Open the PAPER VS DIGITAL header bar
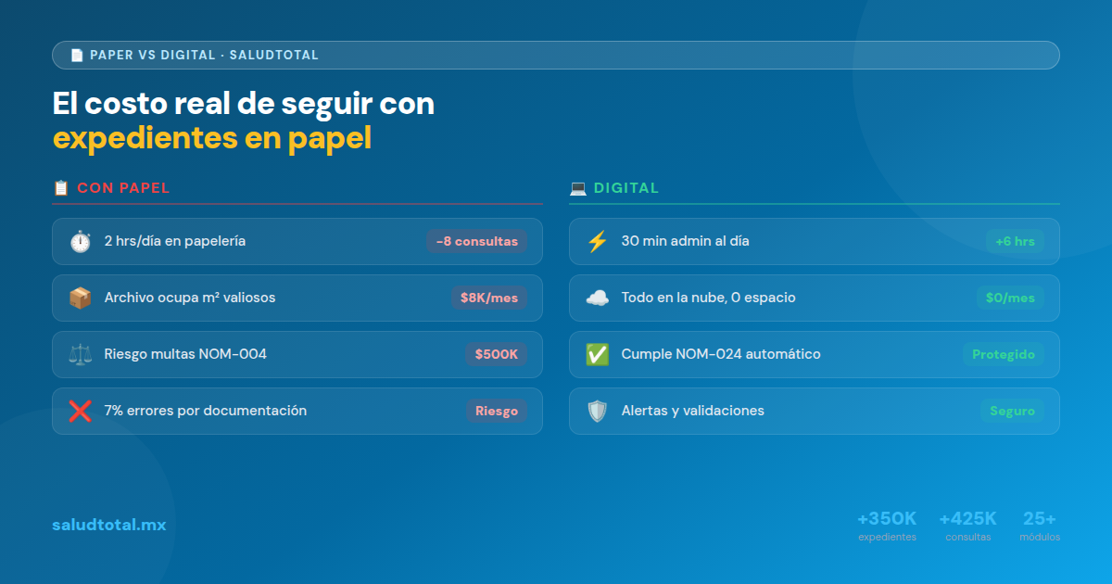The height and width of the screenshot is (584, 1112). pyautogui.click(x=556, y=55)
